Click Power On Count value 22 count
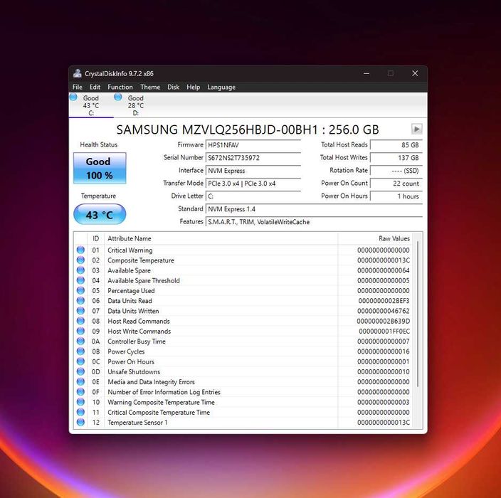 (x=396, y=184)
